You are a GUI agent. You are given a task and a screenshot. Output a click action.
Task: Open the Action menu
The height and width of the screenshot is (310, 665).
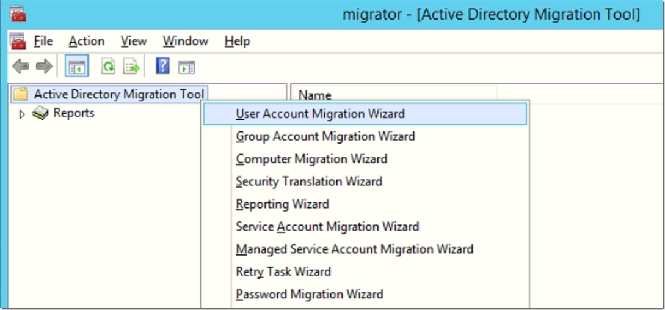tap(87, 41)
